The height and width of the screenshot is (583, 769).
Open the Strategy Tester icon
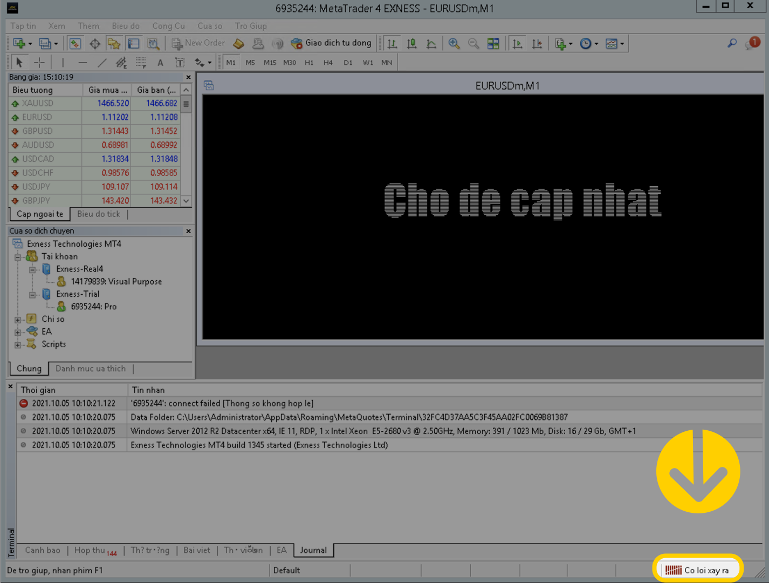pyautogui.click(x=153, y=43)
